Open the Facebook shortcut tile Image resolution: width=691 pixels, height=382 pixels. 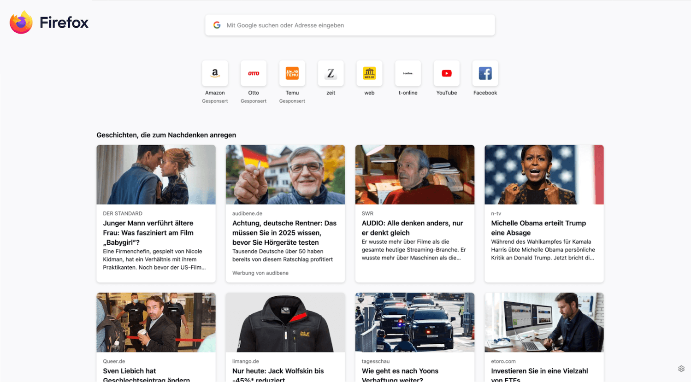pyautogui.click(x=485, y=73)
